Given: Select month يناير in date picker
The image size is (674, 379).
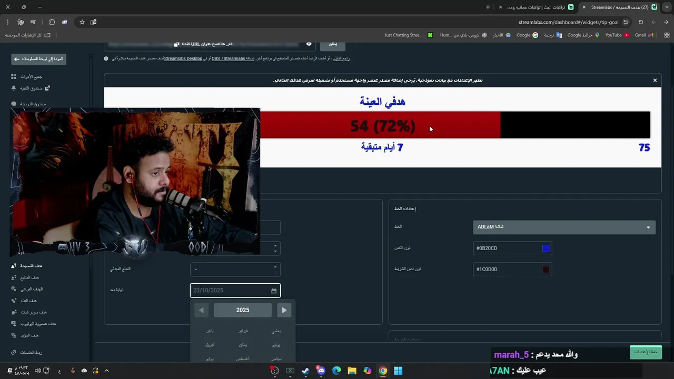Looking at the screenshot, I should click(210, 331).
